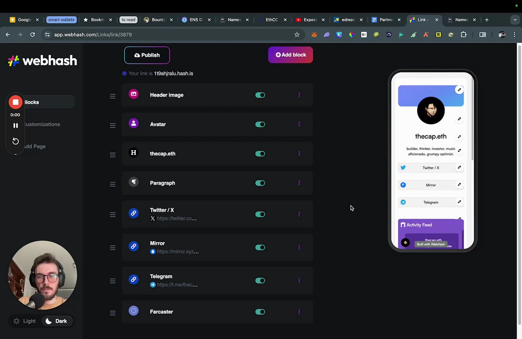
Task: Click the heading H icon for thecap.eth
Action: (133, 153)
